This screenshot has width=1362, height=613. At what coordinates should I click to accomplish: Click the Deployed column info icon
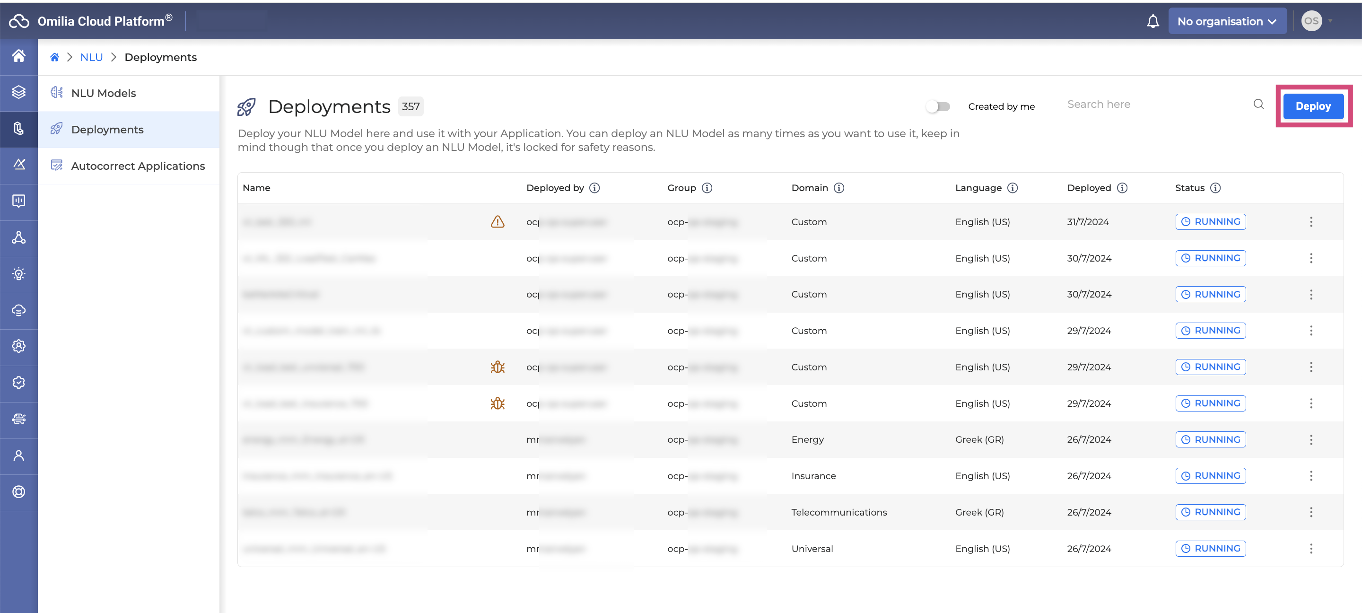tap(1123, 188)
